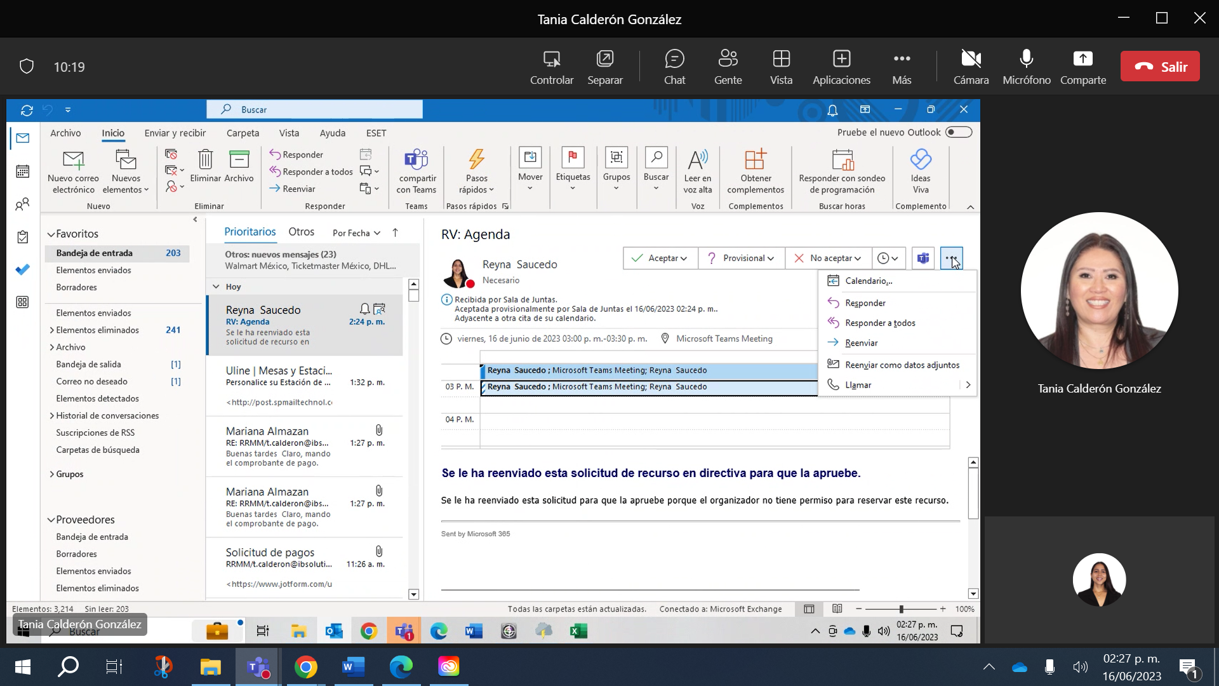Click the Ideas Viva icon

click(x=921, y=160)
